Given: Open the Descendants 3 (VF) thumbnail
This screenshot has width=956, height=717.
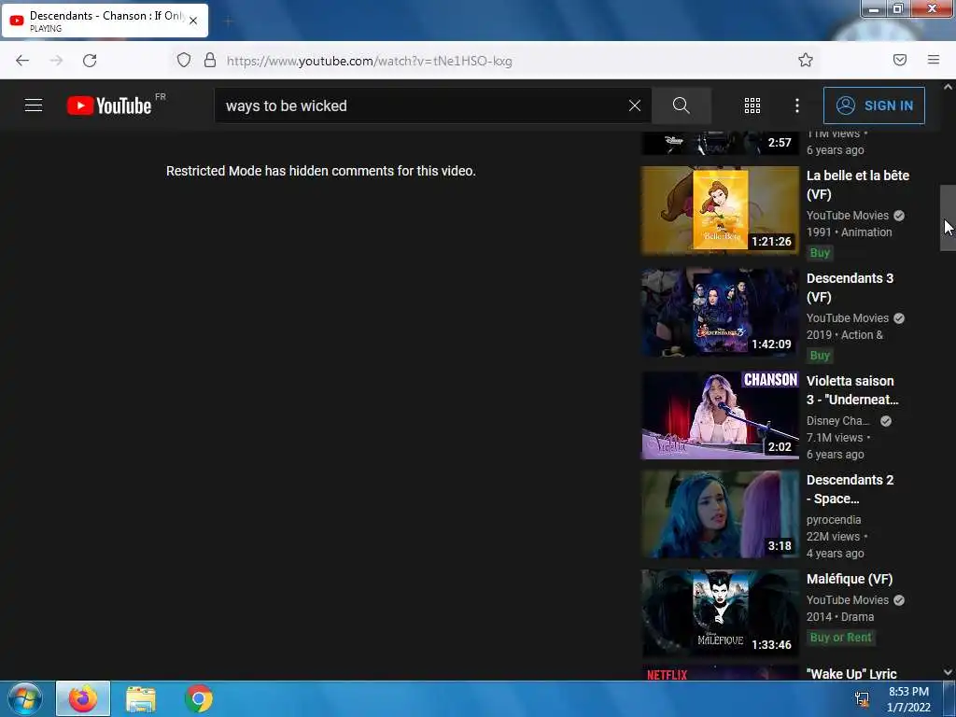Looking at the screenshot, I should [x=720, y=313].
